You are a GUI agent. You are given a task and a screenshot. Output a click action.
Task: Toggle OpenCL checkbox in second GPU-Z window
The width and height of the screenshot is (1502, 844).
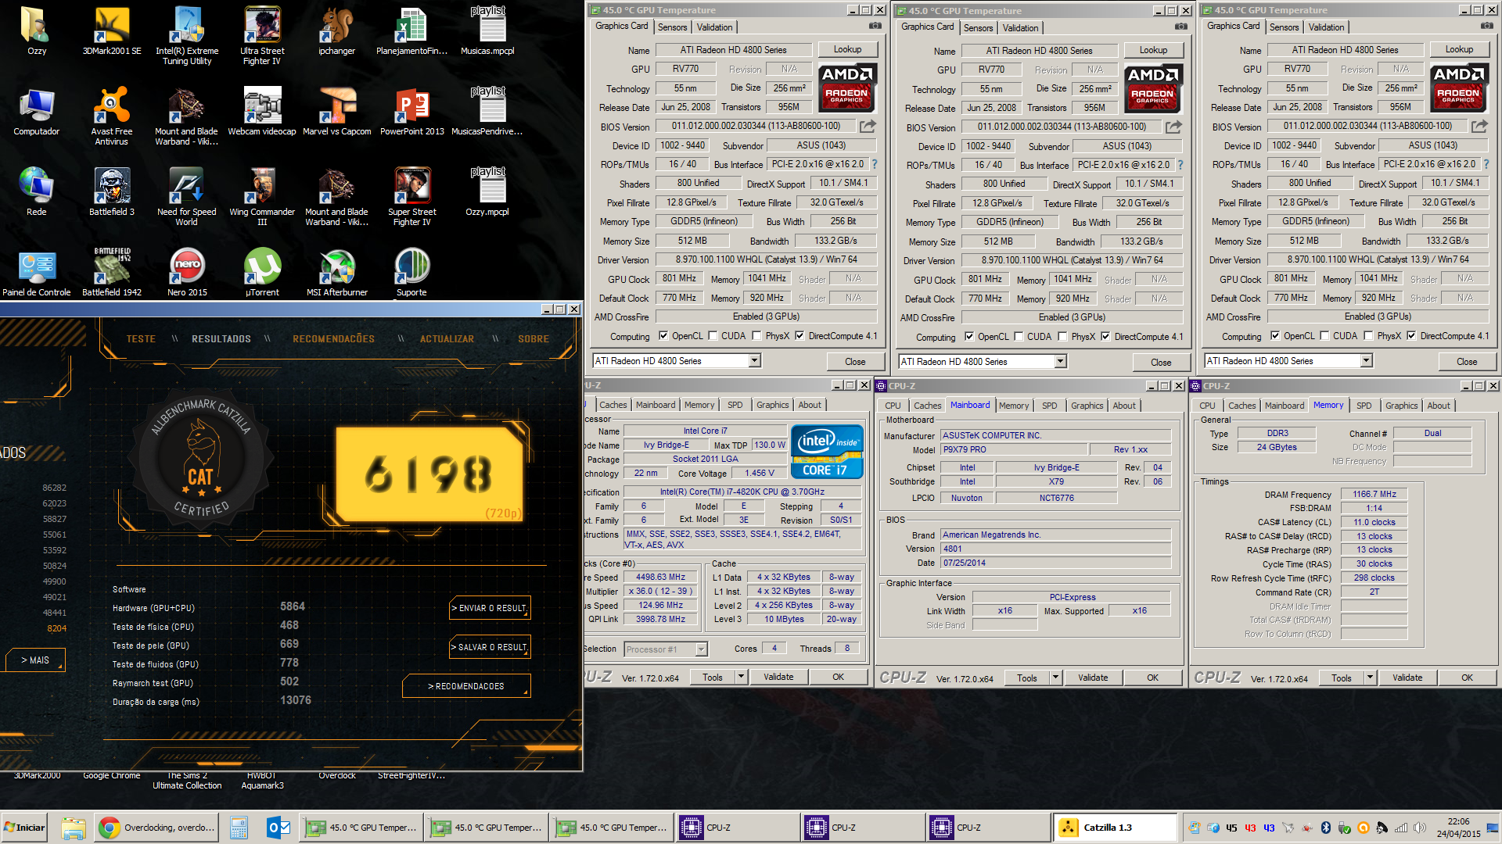969,337
